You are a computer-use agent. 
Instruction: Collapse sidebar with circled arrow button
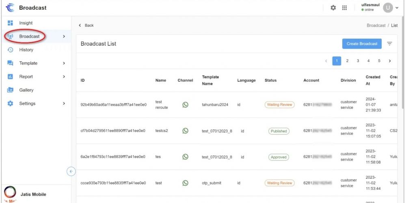(x=71, y=171)
